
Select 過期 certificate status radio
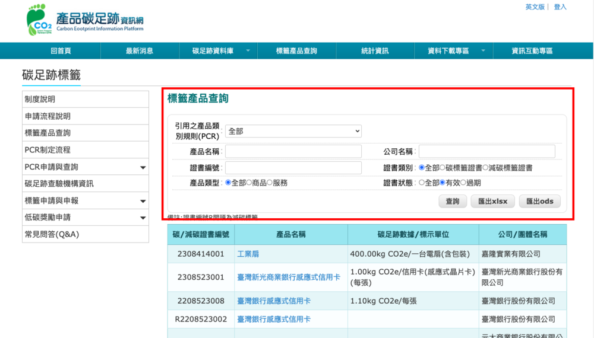click(463, 183)
